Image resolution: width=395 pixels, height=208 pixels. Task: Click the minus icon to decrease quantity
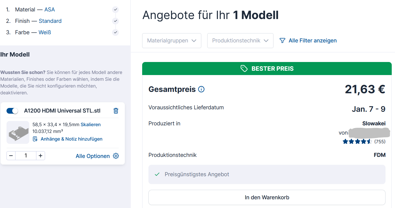pos(11,156)
